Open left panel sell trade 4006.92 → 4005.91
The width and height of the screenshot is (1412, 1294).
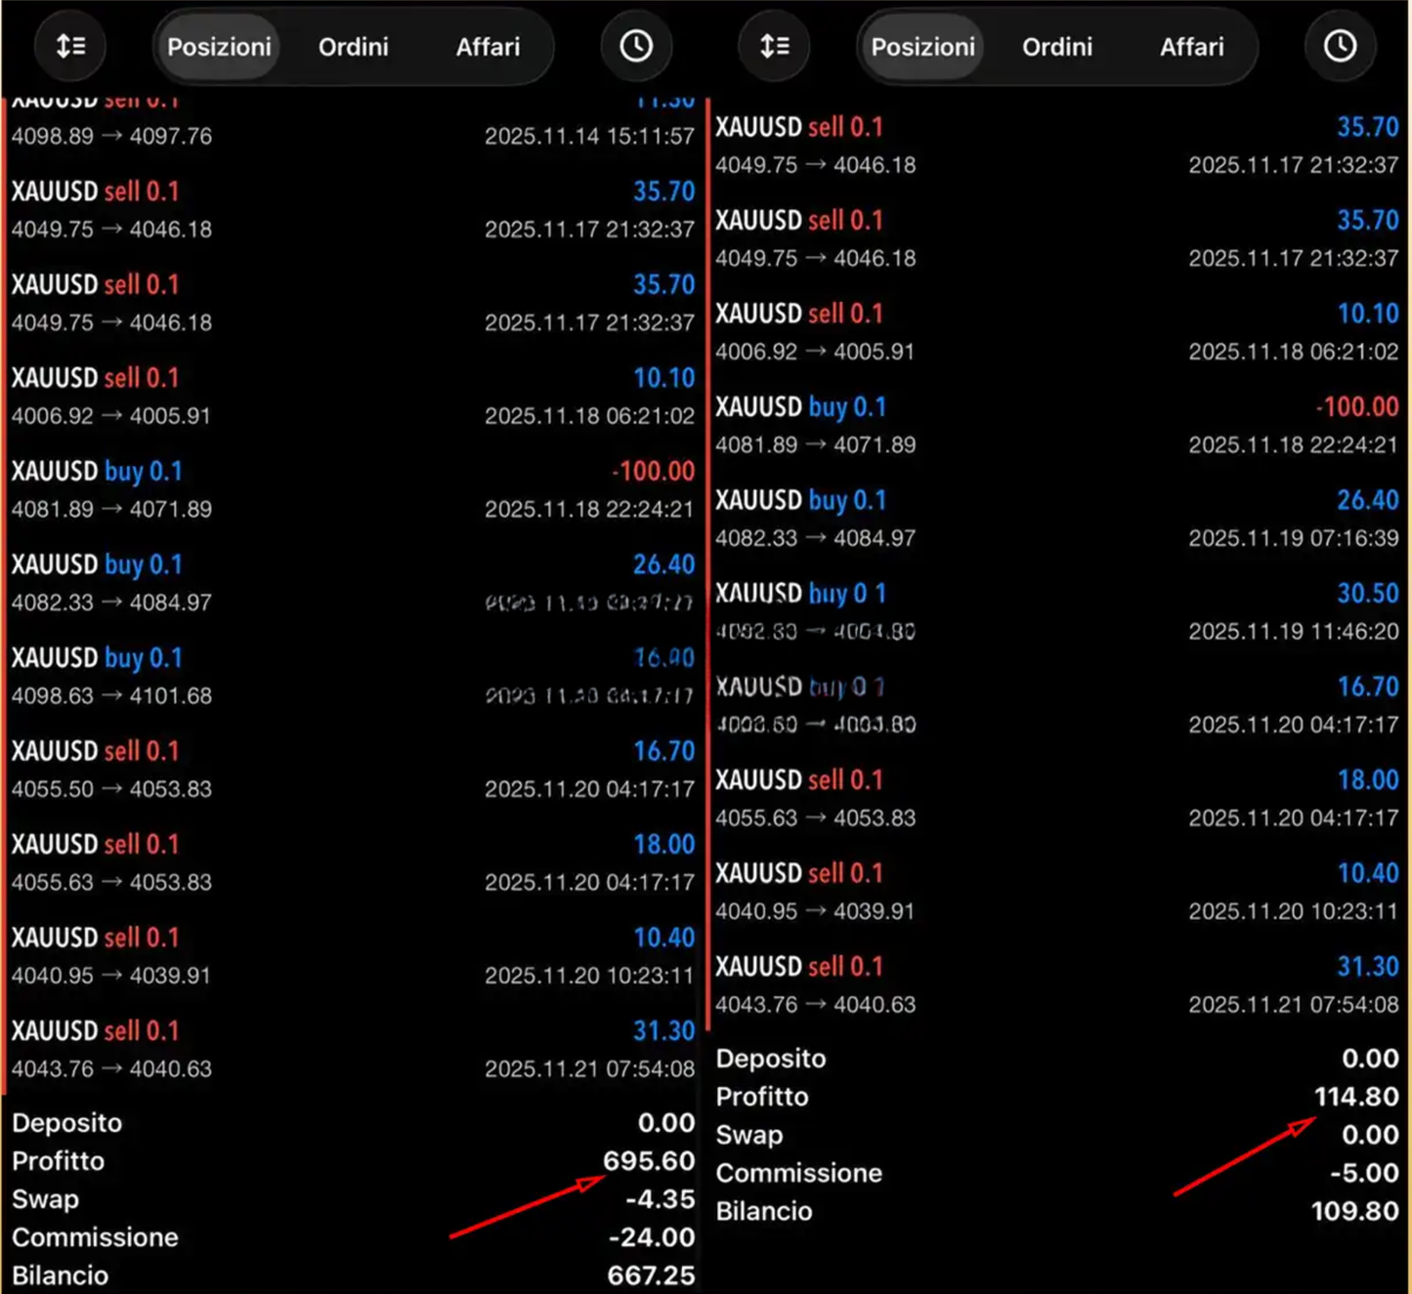pos(352,397)
